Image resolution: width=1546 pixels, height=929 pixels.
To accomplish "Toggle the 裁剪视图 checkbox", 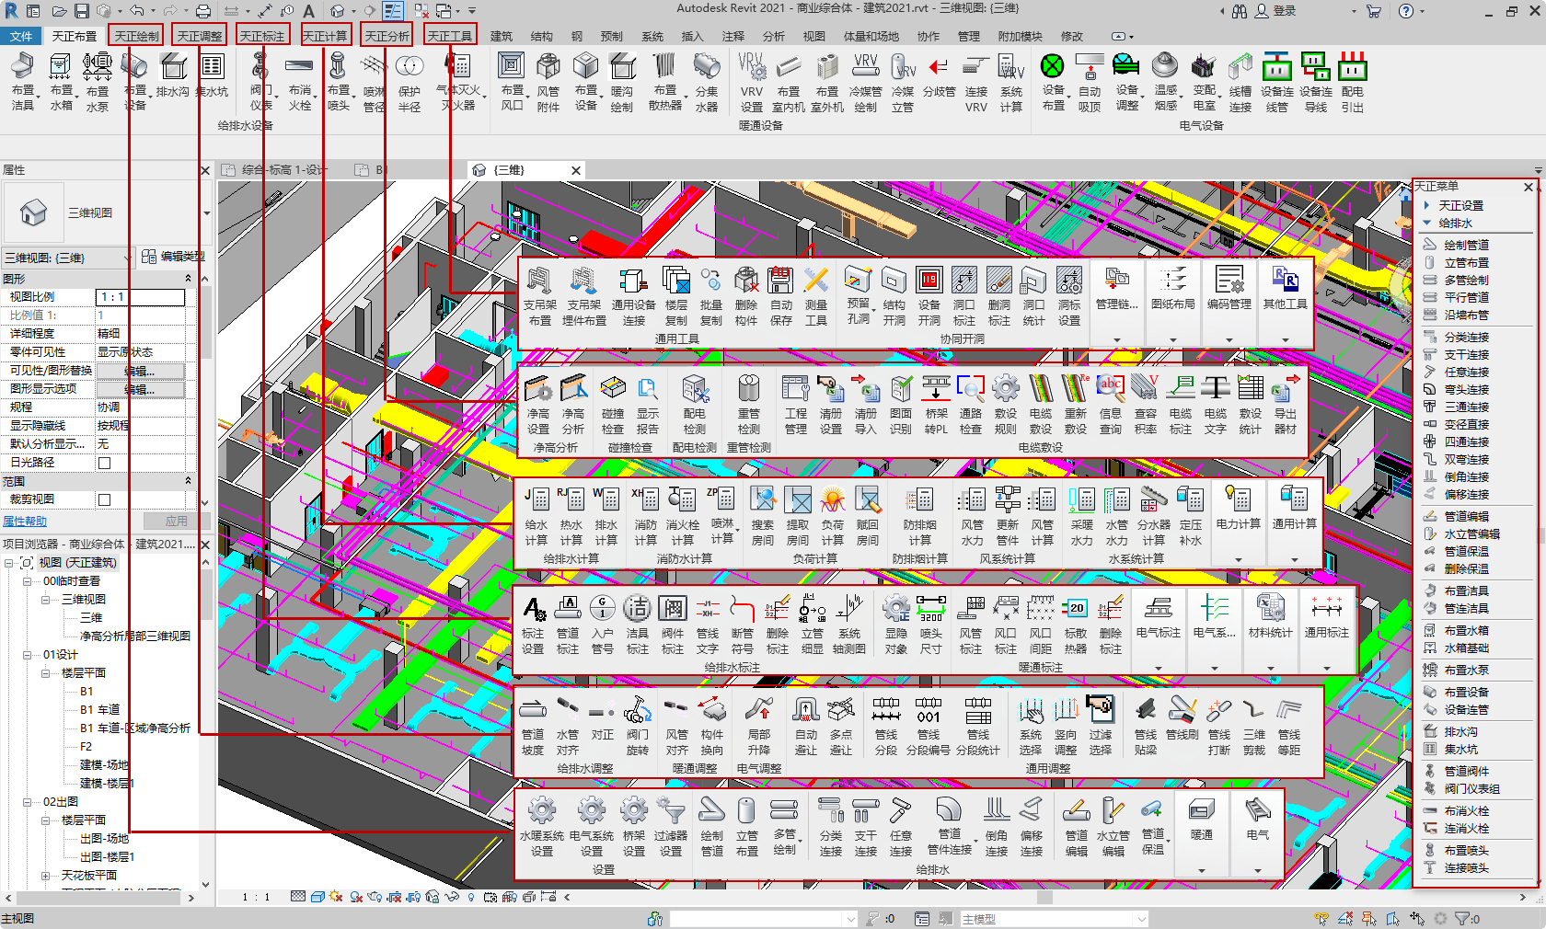I will tap(104, 499).
